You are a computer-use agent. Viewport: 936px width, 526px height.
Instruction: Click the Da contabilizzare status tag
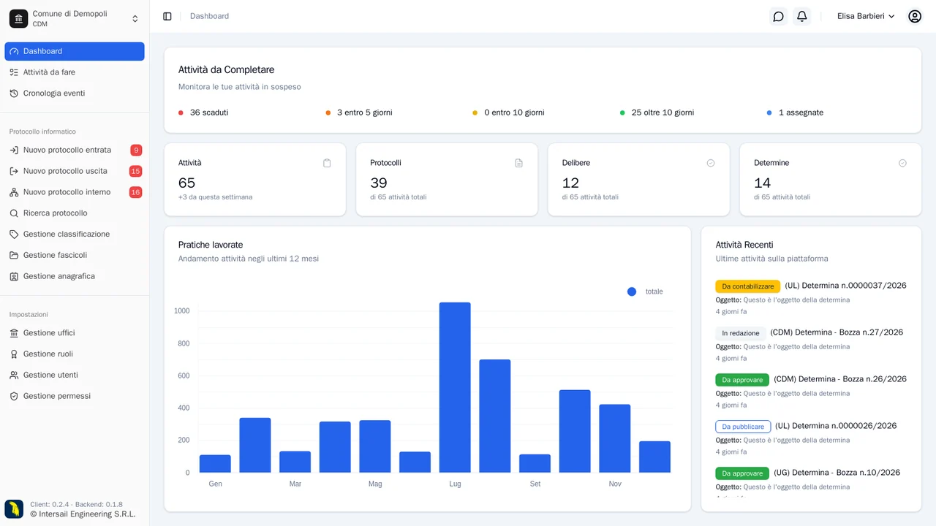point(747,286)
